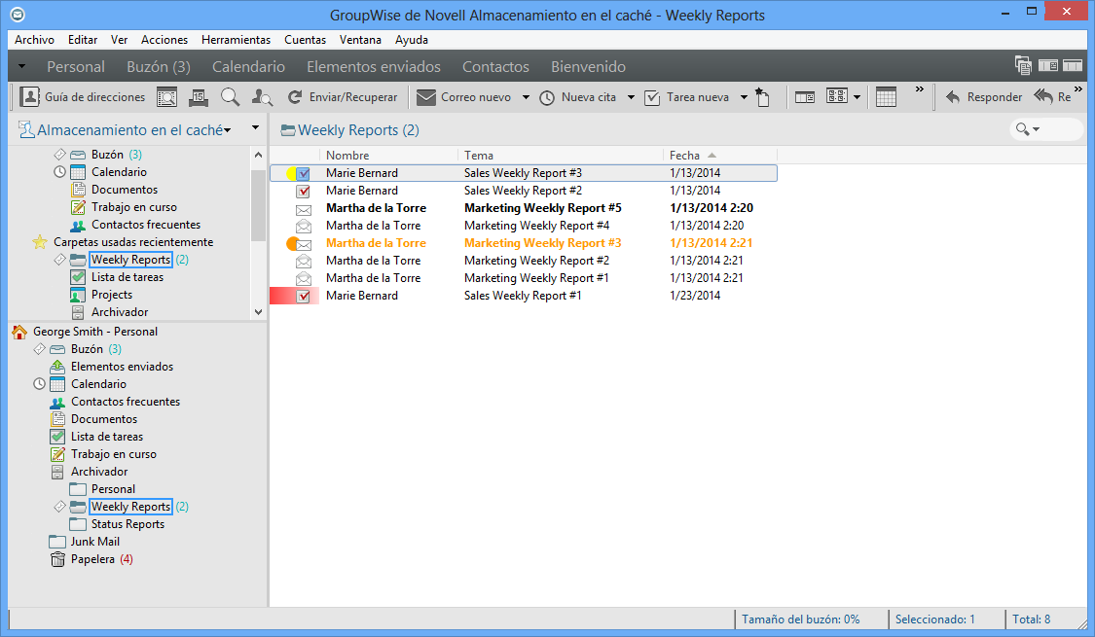Click the stacked windows icon in navigation bar
The height and width of the screenshot is (637, 1095).
click(1023, 65)
